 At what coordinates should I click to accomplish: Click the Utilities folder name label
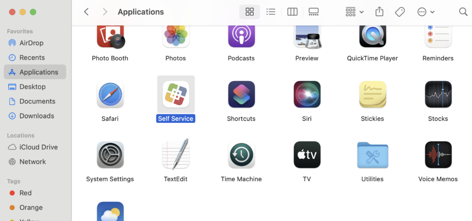point(373,179)
